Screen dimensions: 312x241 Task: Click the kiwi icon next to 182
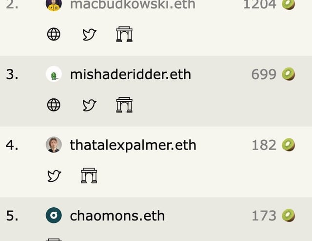tap(288, 145)
